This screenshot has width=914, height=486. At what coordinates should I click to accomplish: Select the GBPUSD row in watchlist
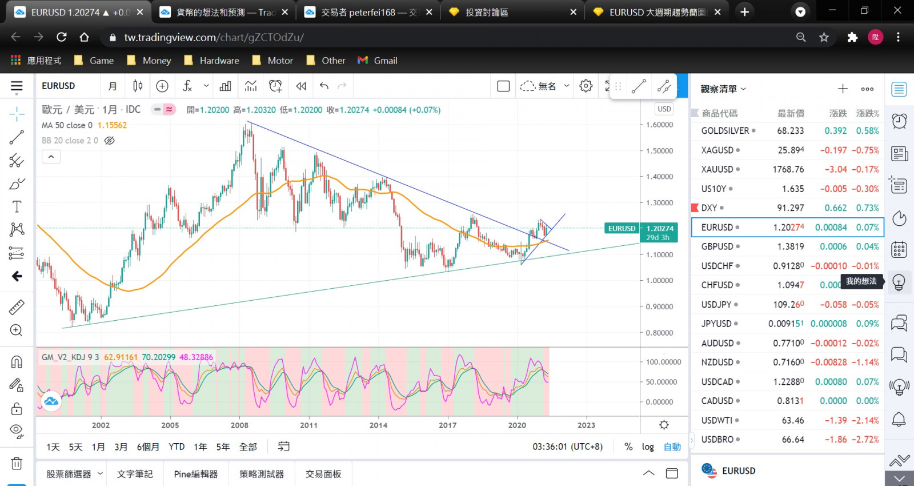787,247
